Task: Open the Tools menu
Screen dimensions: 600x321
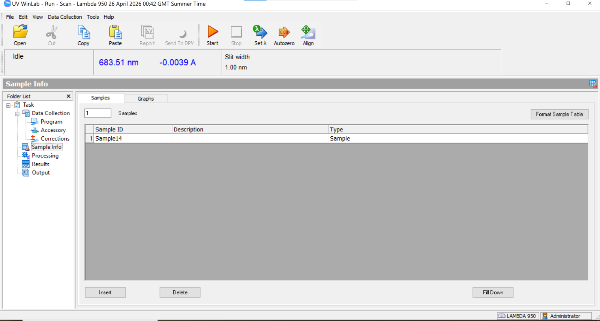Action: click(93, 17)
